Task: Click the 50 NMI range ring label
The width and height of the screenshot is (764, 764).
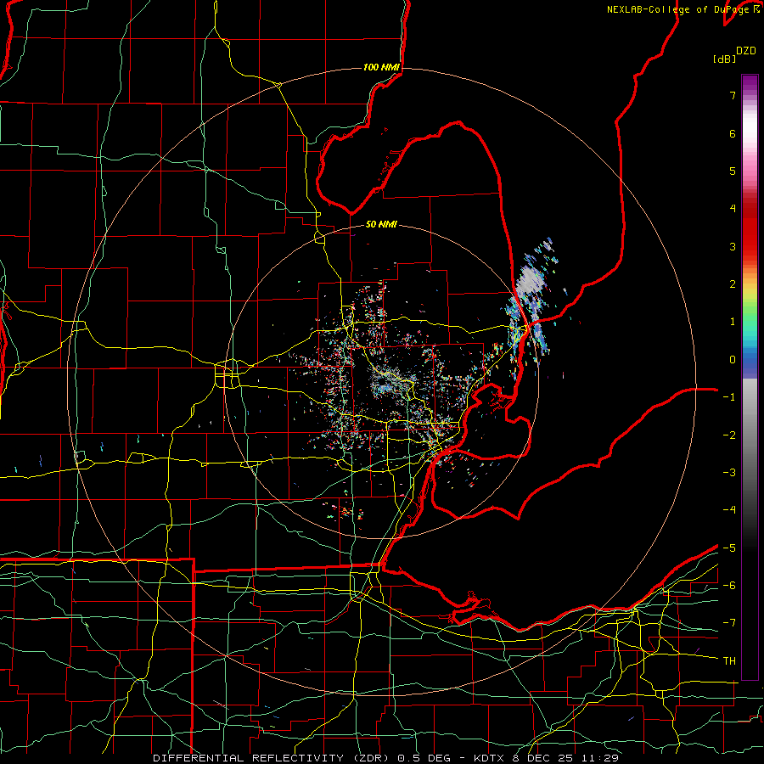Action: pyautogui.click(x=381, y=225)
